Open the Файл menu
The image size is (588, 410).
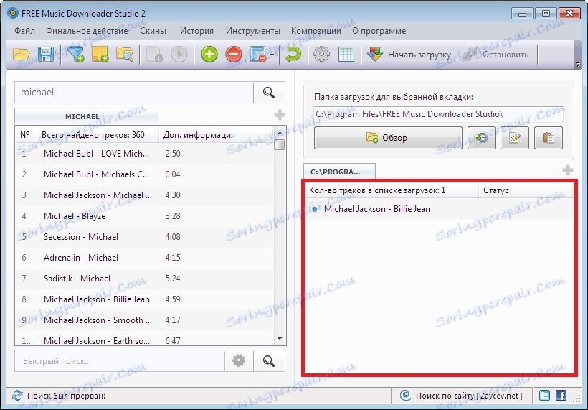point(25,31)
